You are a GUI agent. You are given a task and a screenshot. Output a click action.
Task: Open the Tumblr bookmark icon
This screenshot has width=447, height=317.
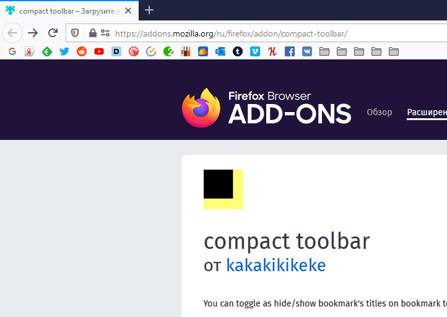[x=238, y=51]
